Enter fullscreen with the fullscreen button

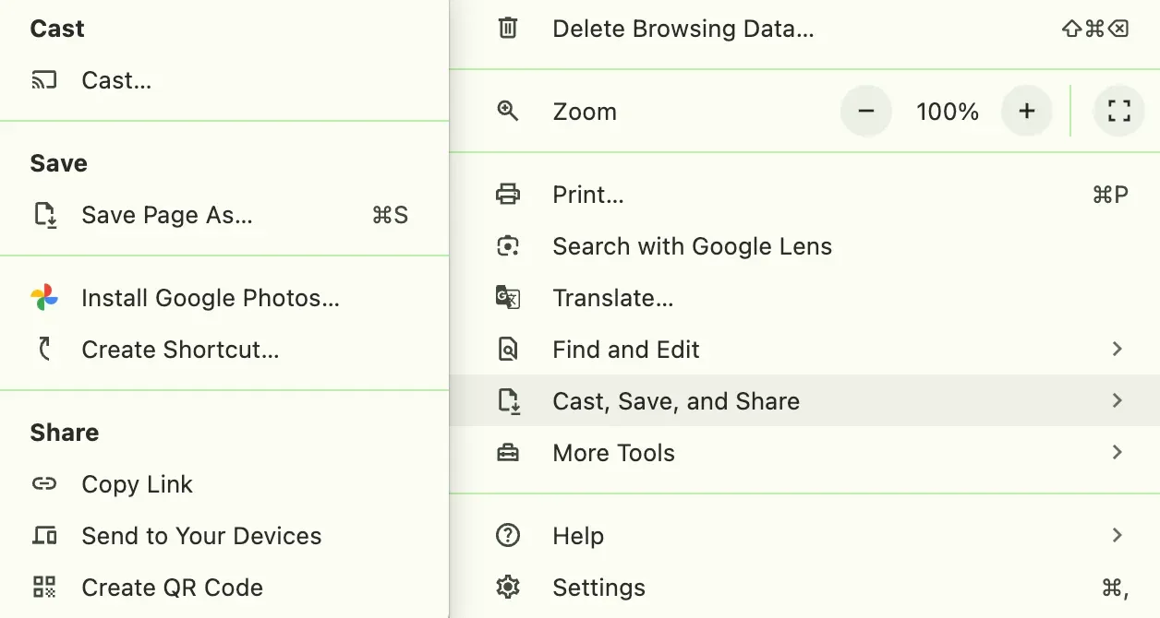click(1119, 112)
